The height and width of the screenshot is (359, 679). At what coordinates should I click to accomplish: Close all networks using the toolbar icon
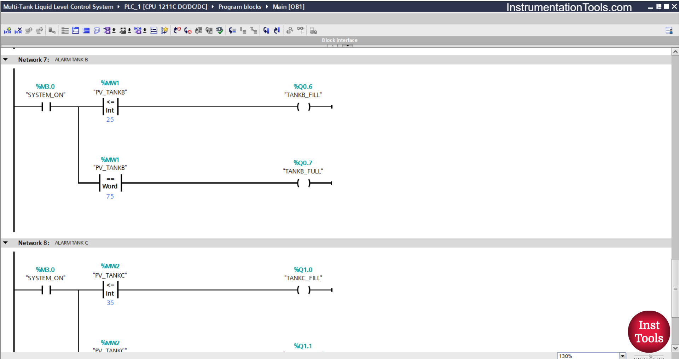click(86, 30)
